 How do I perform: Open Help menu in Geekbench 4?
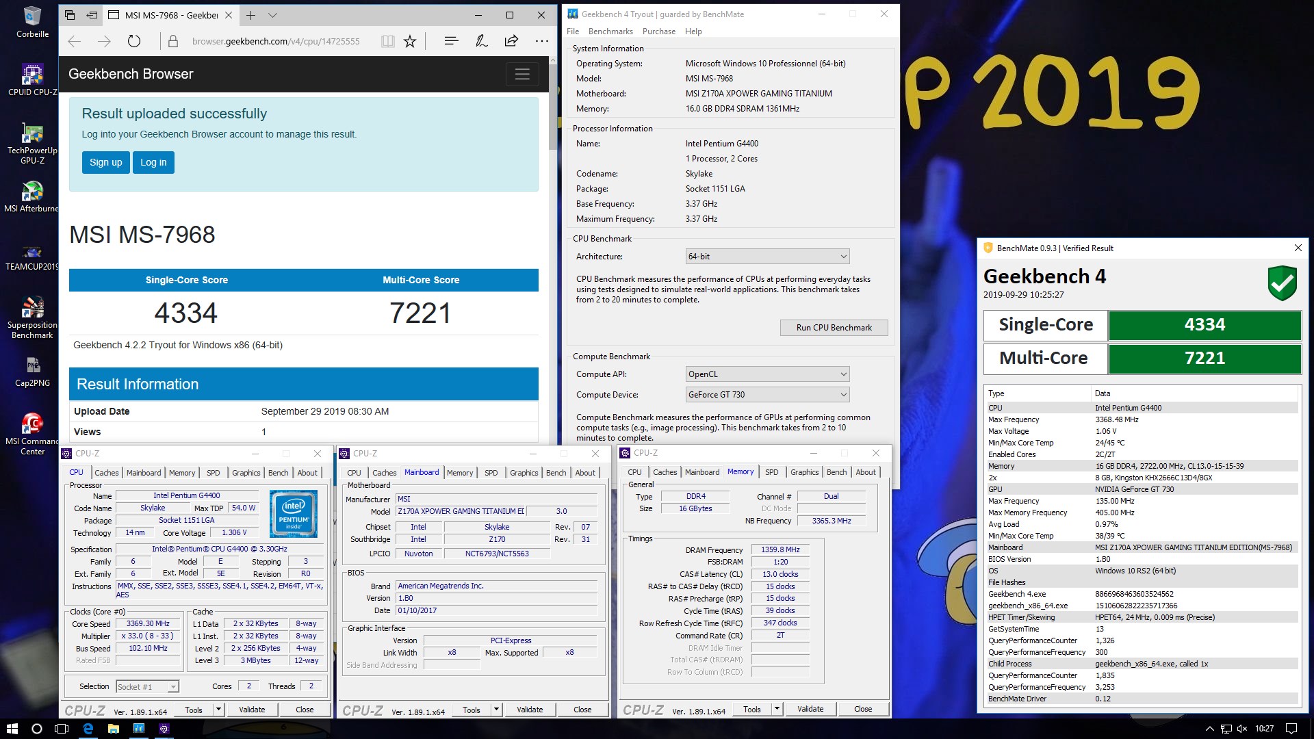[693, 31]
